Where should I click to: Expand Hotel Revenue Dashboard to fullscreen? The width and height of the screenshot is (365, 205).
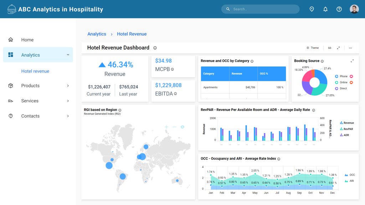point(339,48)
